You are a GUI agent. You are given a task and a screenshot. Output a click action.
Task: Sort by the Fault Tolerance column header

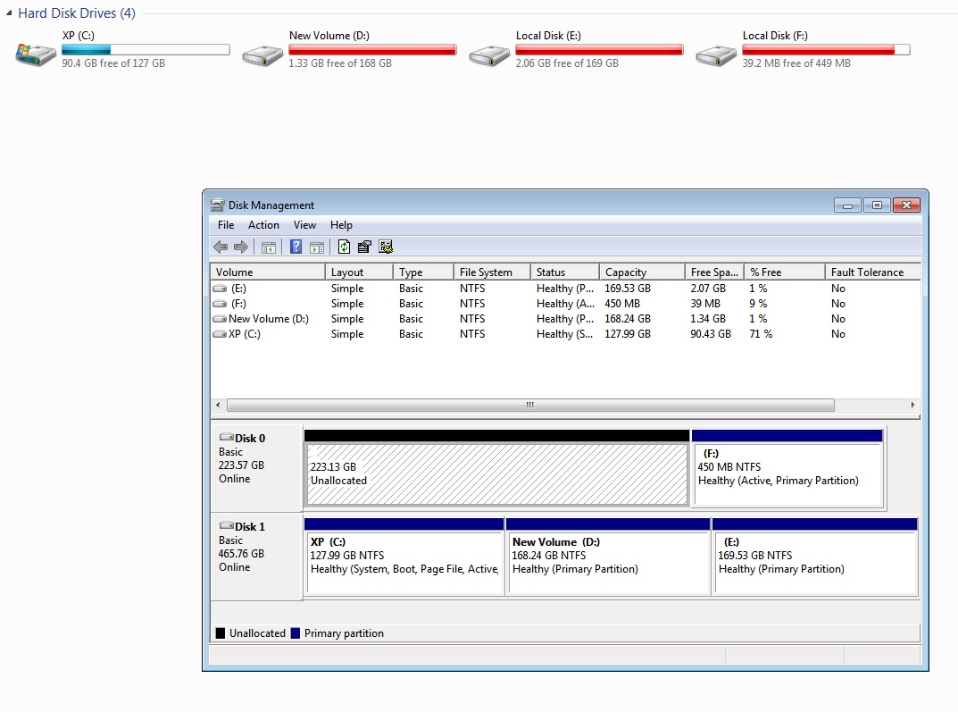[x=872, y=272]
